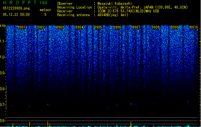Click the 0904 time marker
201x127 pixels.
(79, 27)
